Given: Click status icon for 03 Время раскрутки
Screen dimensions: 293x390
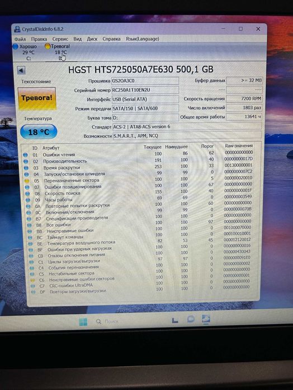Looking at the screenshot, I should [x=26, y=168].
